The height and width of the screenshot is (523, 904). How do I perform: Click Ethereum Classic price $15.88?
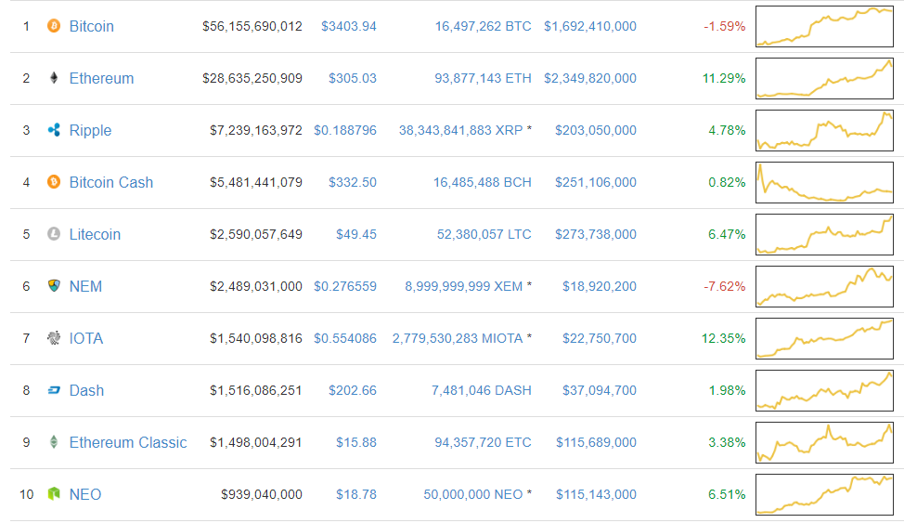tap(356, 442)
